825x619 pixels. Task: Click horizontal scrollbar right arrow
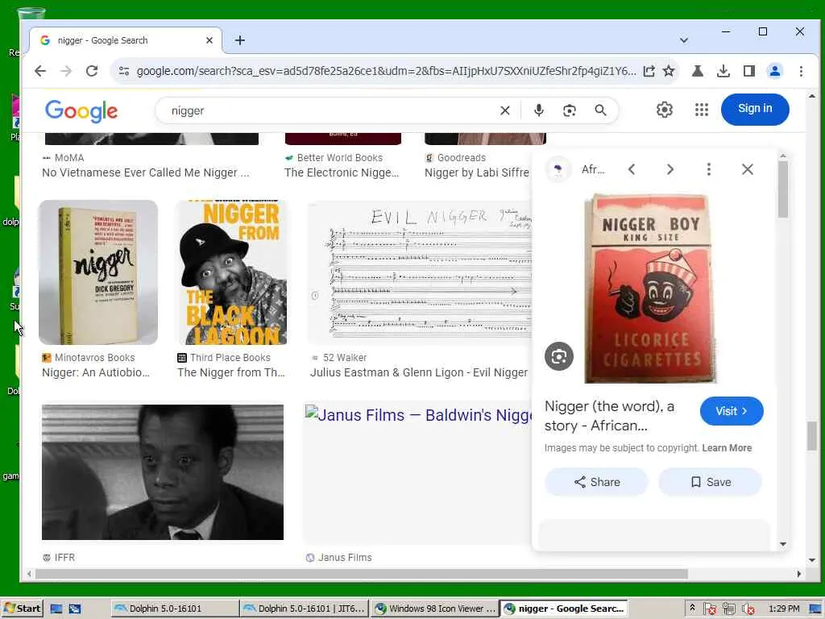click(798, 574)
